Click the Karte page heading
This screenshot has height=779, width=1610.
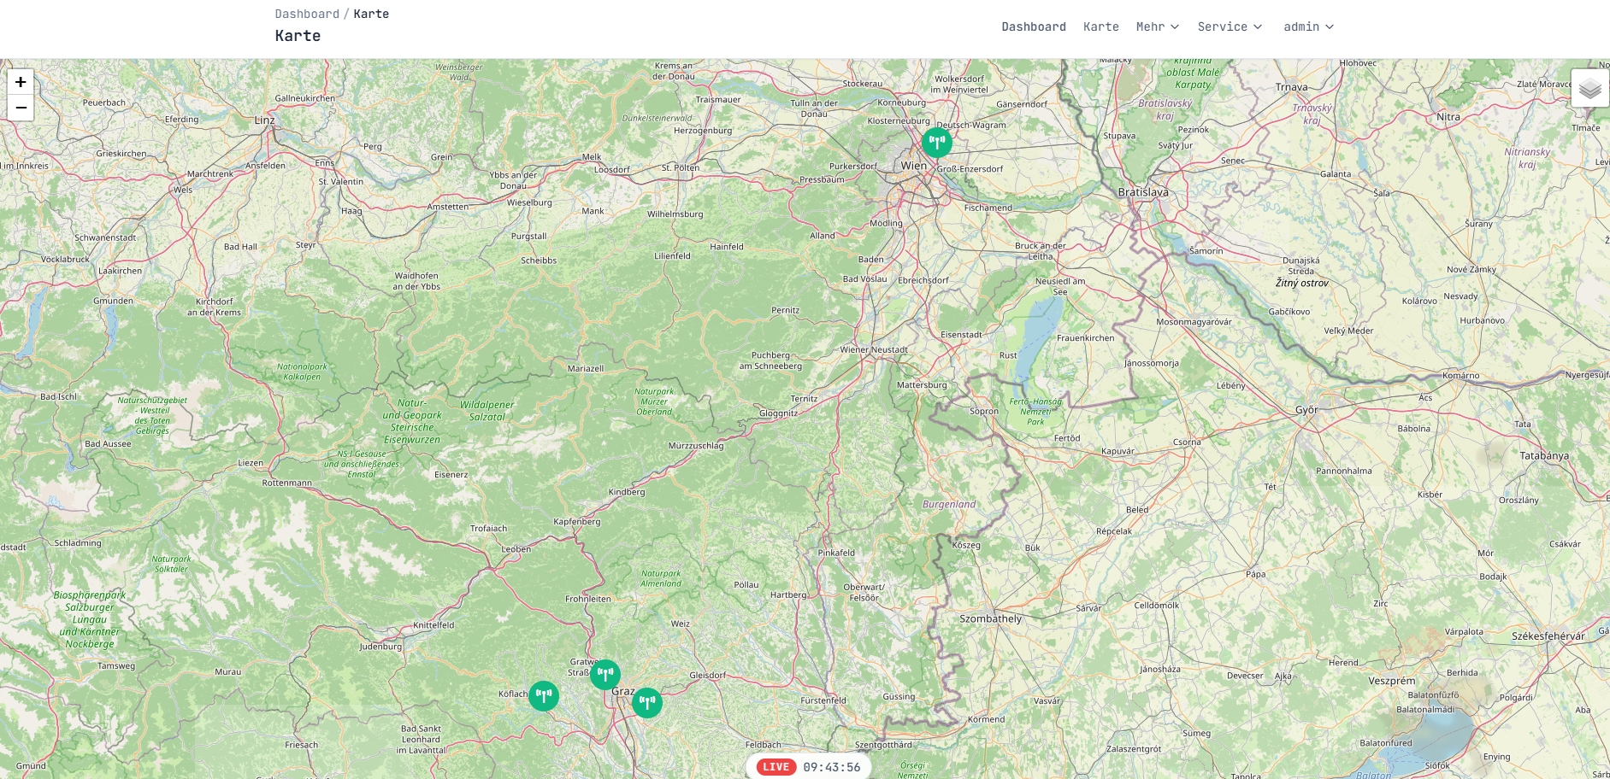pyautogui.click(x=297, y=36)
